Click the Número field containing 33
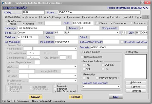This screenshot has height=104, width=152. click(90, 28)
